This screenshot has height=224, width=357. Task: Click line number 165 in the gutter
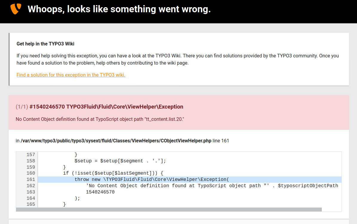click(x=30, y=204)
